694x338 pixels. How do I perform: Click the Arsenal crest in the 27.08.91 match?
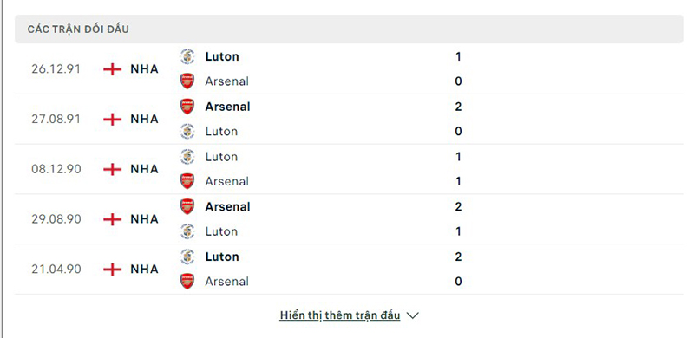pyautogui.click(x=187, y=107)
